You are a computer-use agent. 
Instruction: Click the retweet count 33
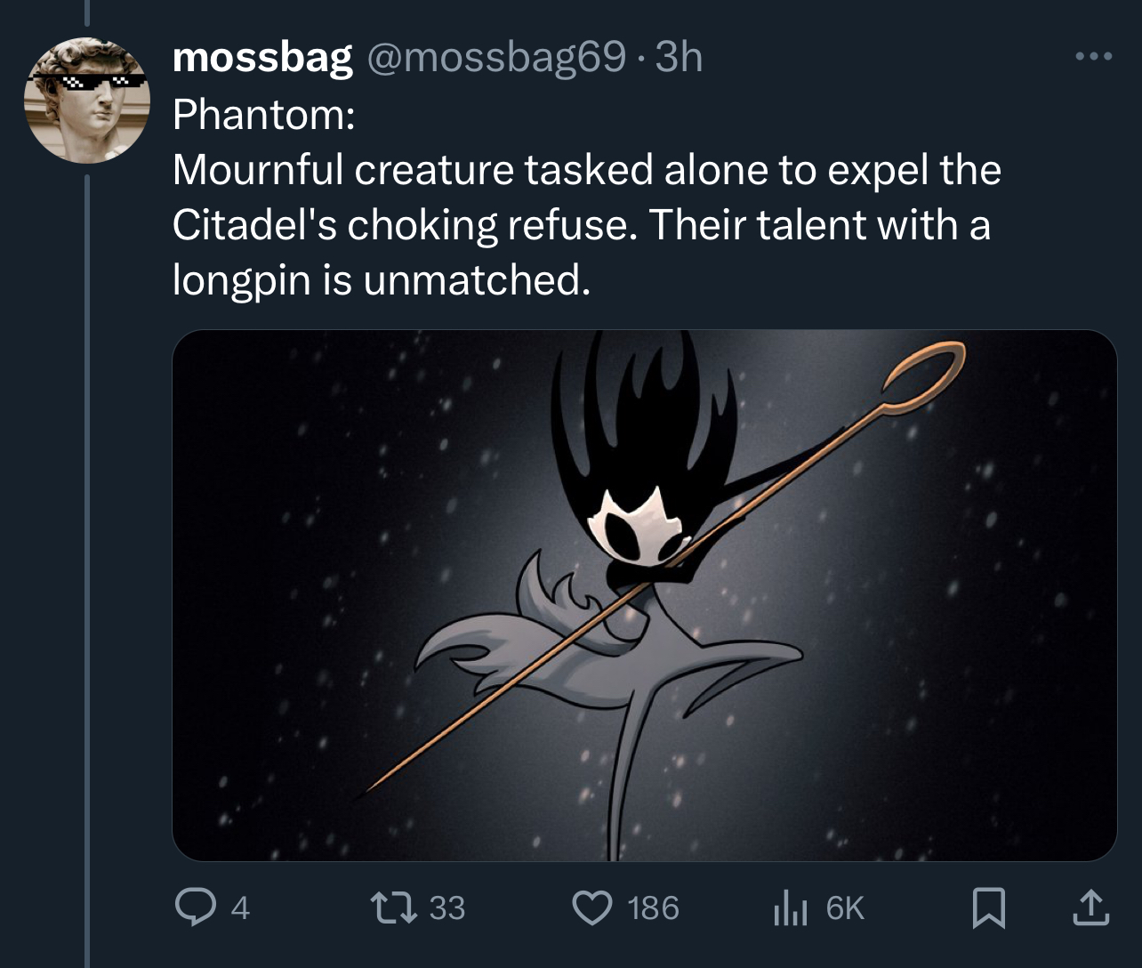447,907
